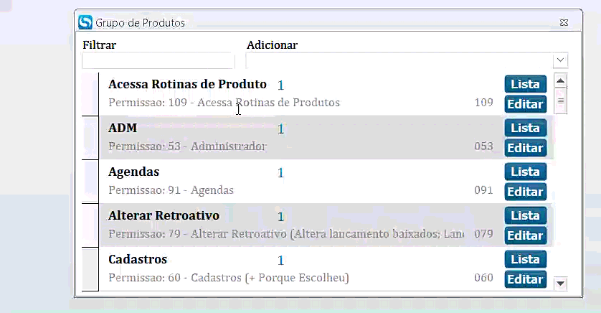Screen dimensions: 601x313
Task: Click the Adicionar combo box field
Action: (x=399, y=60)
